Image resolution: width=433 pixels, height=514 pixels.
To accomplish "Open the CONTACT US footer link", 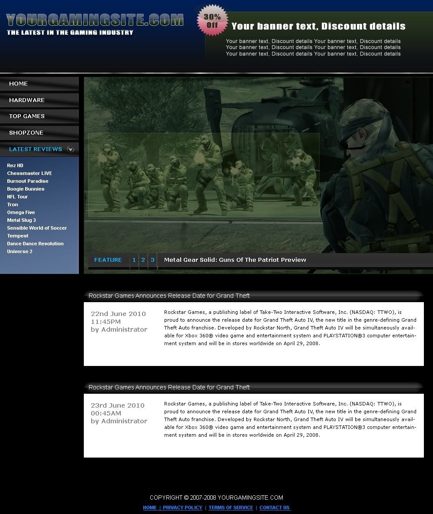I will pyautogui.click(x=274, y=507).
